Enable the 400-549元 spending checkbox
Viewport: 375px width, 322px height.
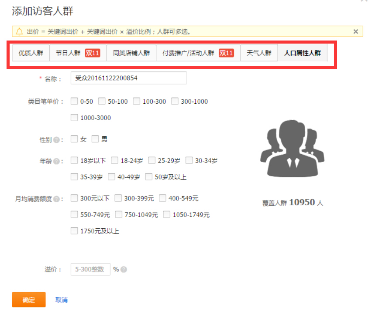[x=163, y=198]
